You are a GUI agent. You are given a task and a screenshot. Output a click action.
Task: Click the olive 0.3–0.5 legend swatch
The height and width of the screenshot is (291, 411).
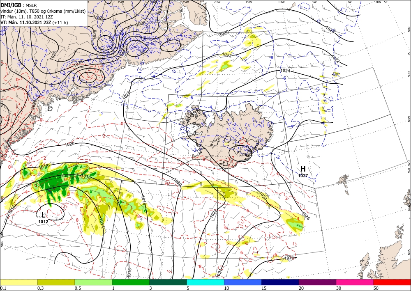click(x=56, y=282)
